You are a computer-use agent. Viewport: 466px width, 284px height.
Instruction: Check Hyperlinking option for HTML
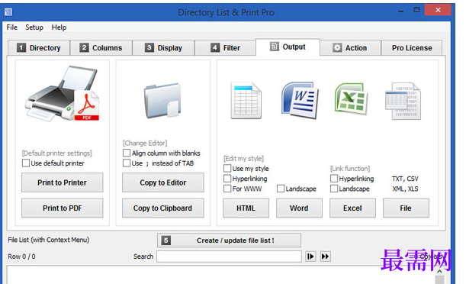pos(227,179)
